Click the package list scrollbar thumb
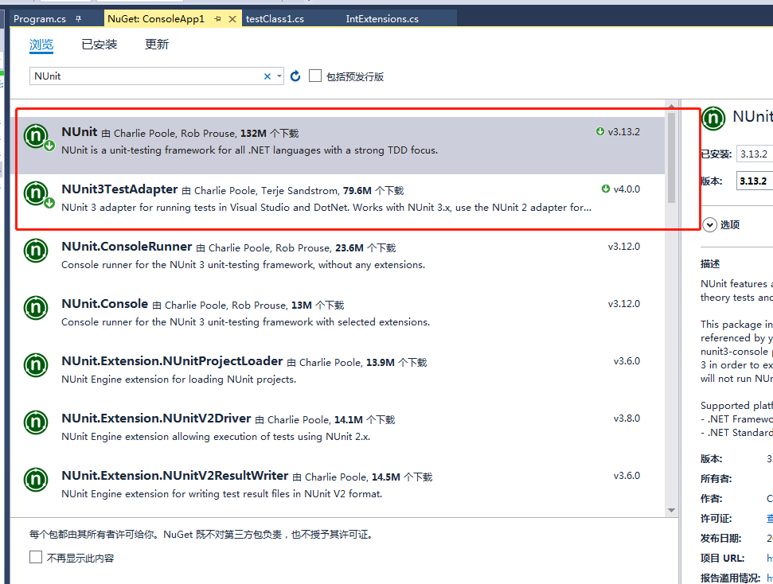Viewport: 773px width, 584px height. coord(671,158)
